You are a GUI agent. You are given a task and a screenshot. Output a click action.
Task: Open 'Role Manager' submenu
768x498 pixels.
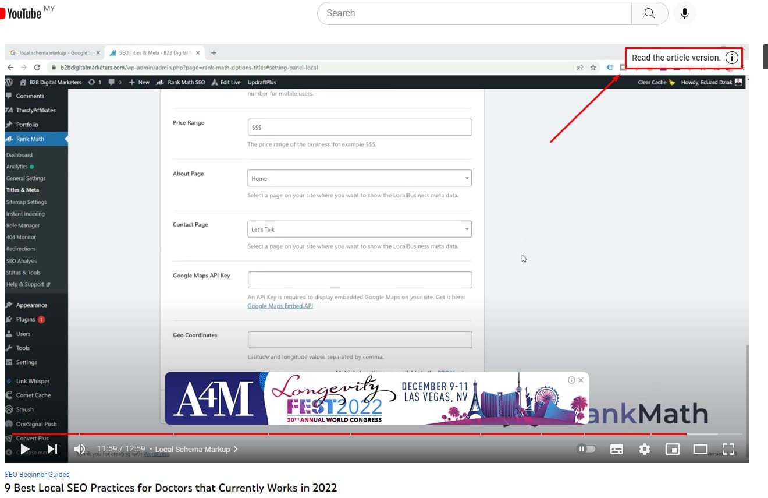coord(23,225)
